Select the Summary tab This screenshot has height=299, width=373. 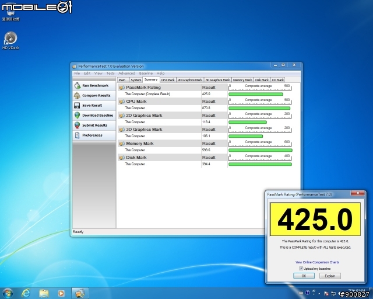point(151,79)
